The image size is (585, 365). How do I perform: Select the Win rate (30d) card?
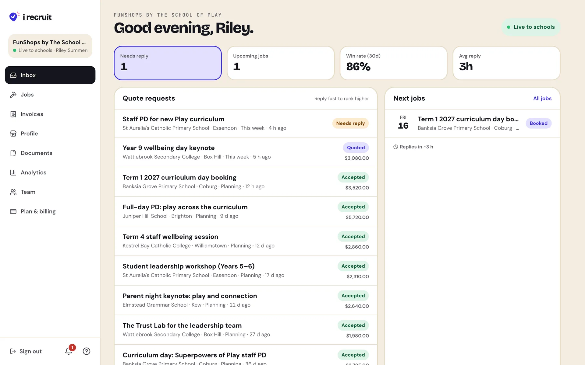pos(393,63)
